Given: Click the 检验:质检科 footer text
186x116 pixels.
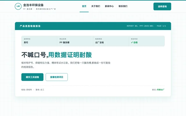Looking at the screenshot, I should coord(26,90).
